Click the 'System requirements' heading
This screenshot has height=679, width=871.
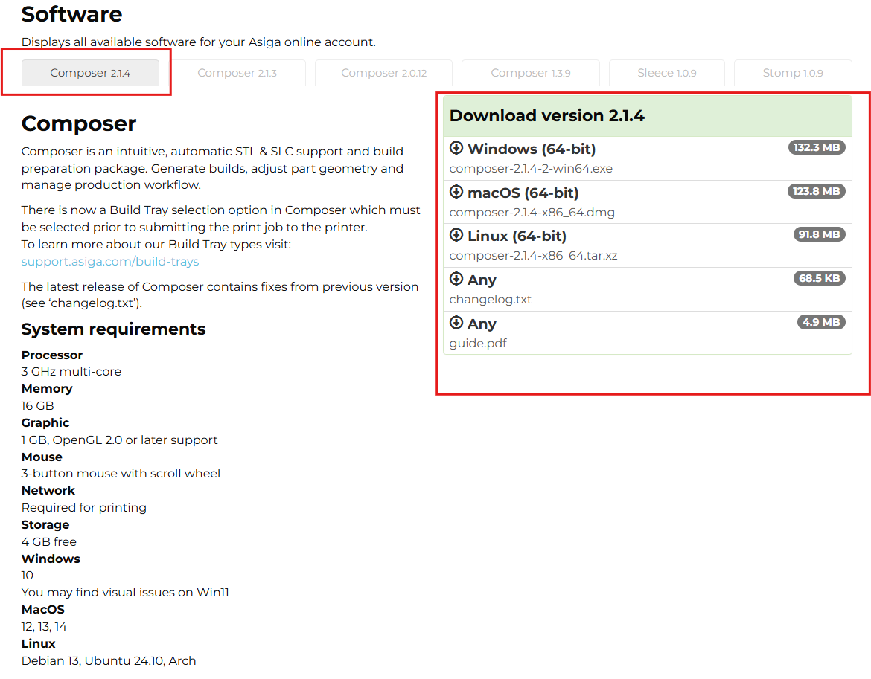tap(113, 329)
